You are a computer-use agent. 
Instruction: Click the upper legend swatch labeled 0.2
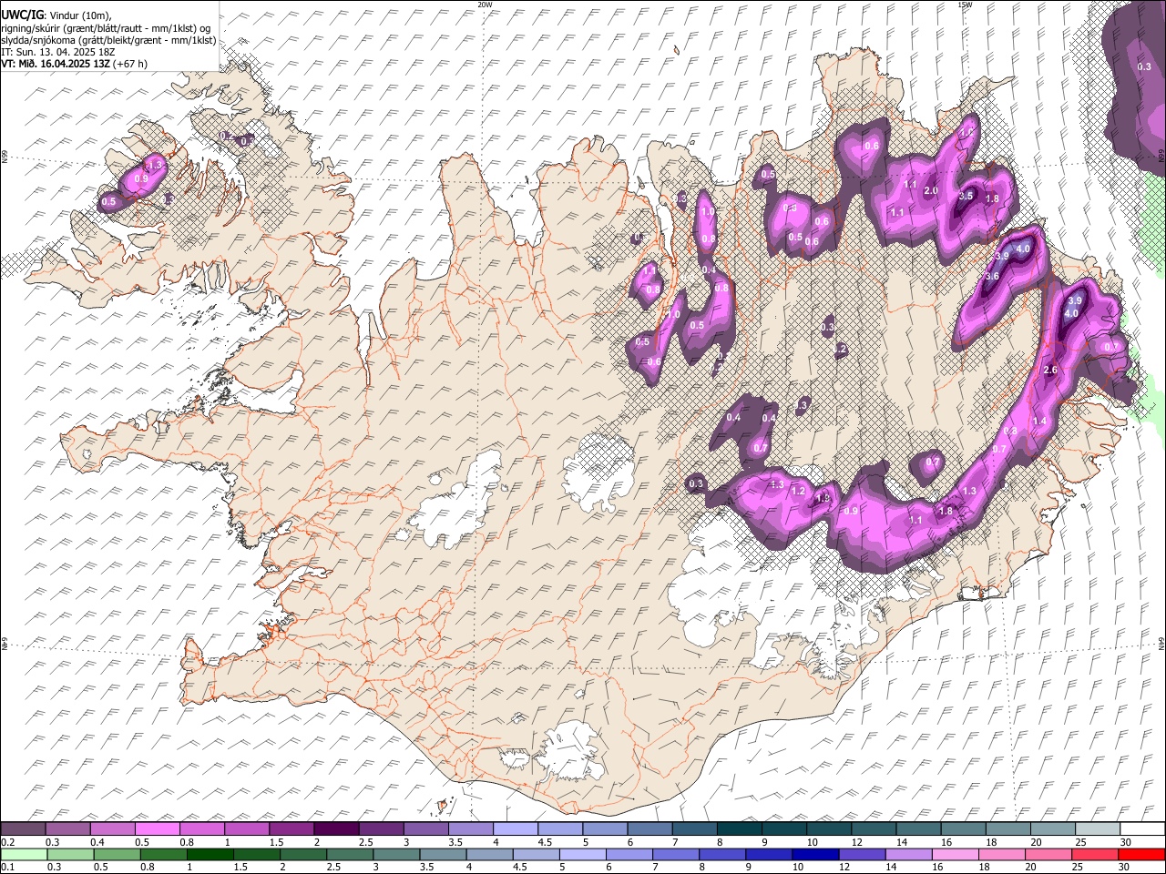coord(23,828)
